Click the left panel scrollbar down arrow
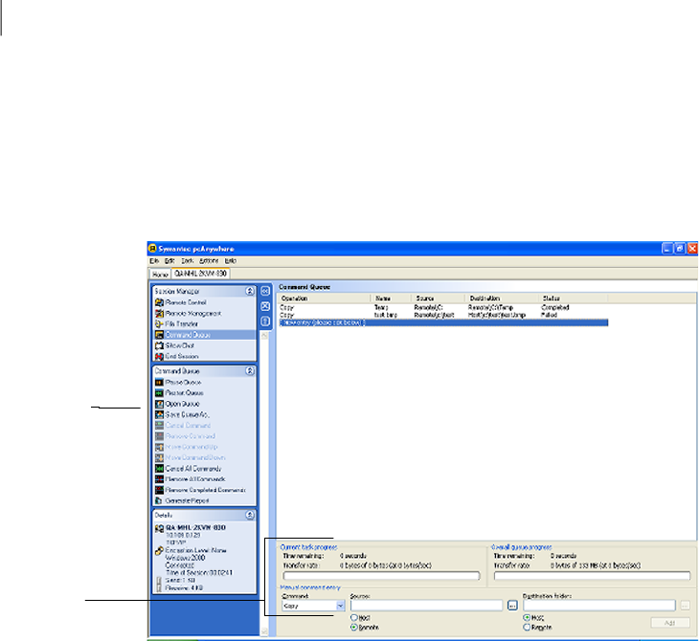 click(264, 631)
